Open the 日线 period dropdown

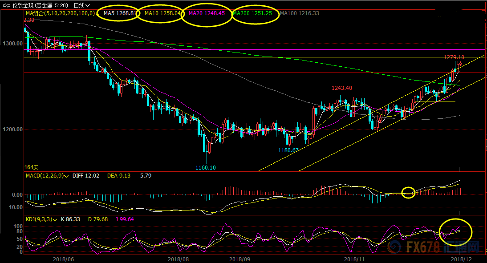tap(82, 5)
